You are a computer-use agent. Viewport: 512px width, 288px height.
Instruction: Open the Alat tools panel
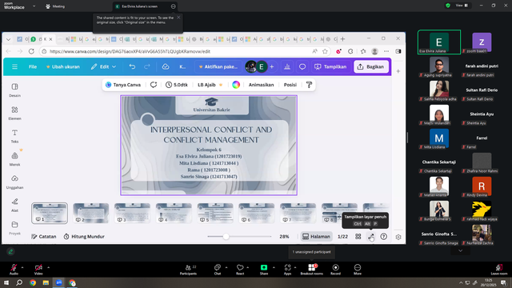coord(14,205)
